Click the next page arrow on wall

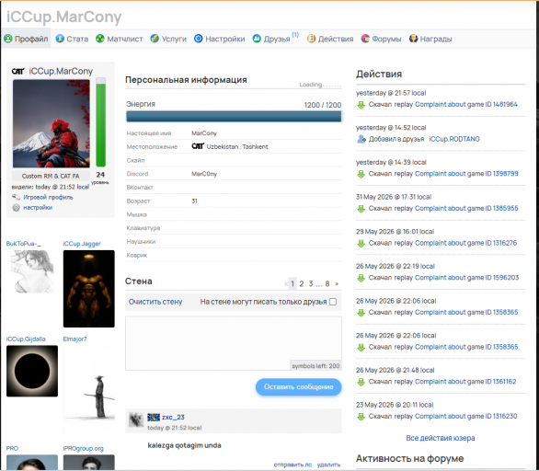[337, 283]
